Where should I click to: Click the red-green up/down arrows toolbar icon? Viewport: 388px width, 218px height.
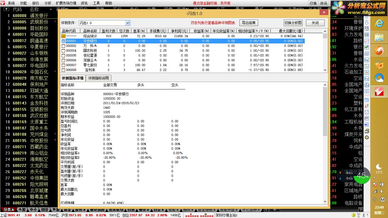(x=367, y=106)
